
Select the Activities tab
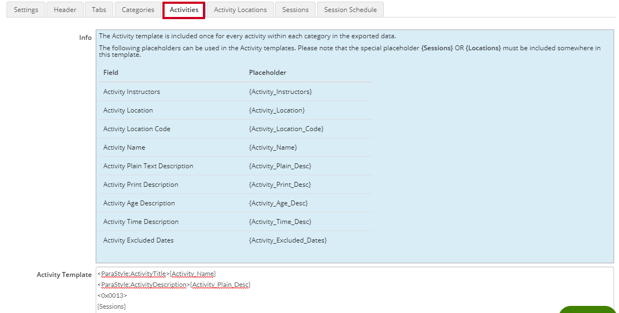(x=184, y=10)
